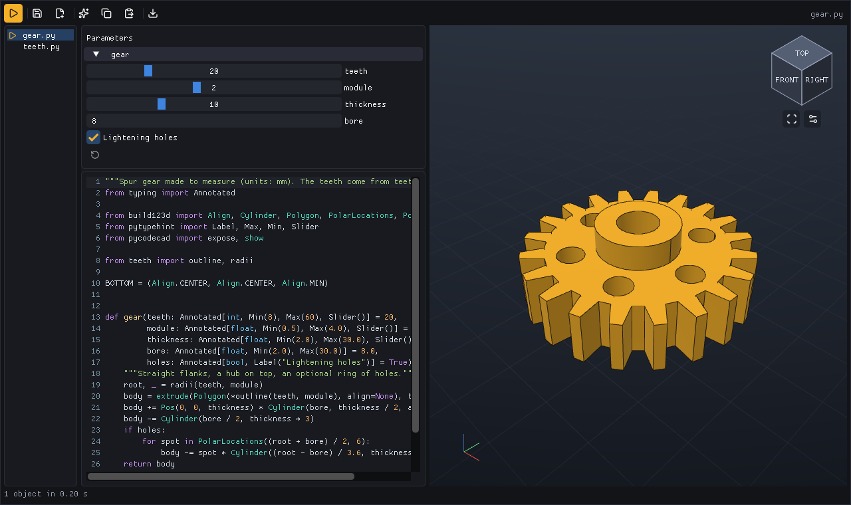Viewport: 851px width, 505px height.
Task: Run the script with the play button
Action: (x=13, y=13)
